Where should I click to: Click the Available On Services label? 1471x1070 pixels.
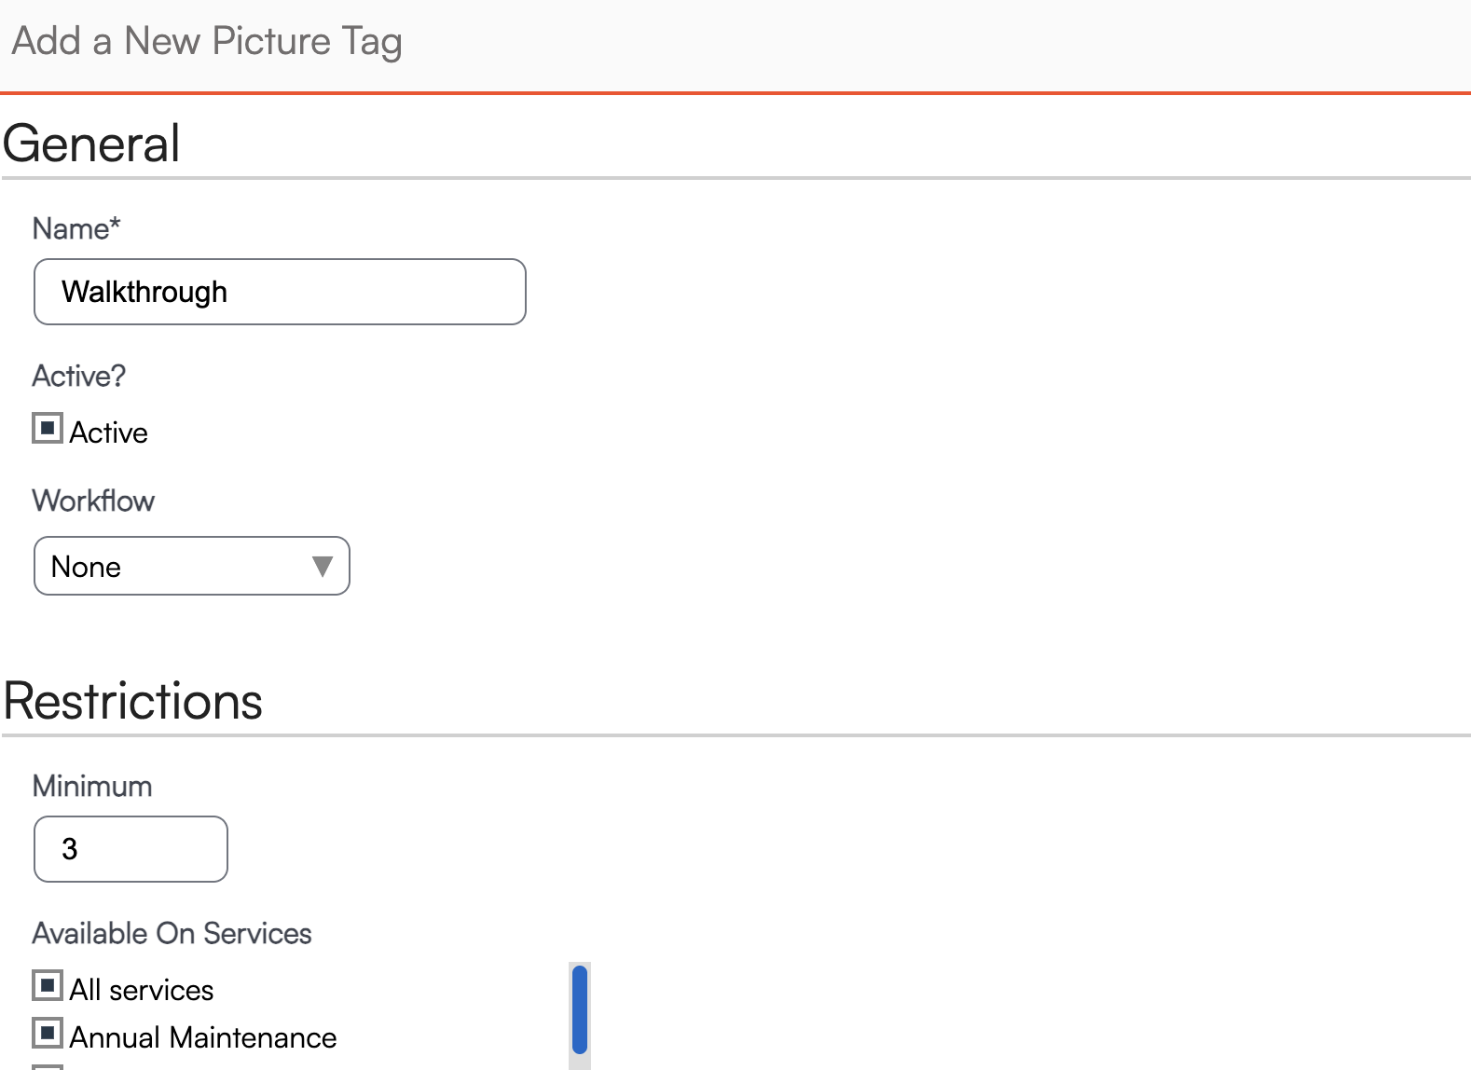tap(172, 934)
